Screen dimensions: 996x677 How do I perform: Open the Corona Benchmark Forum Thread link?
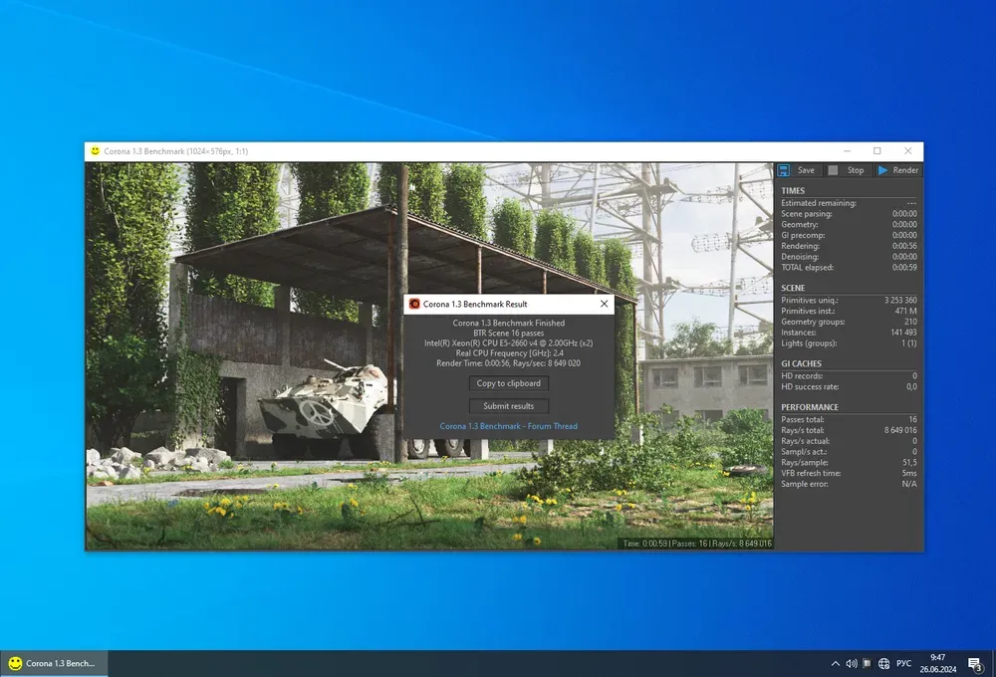[x=509, y=426]
